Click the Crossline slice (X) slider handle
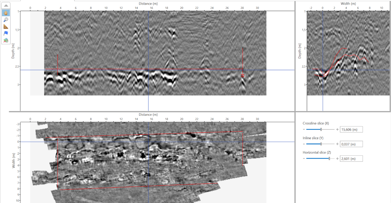 [x=321, y=130]
